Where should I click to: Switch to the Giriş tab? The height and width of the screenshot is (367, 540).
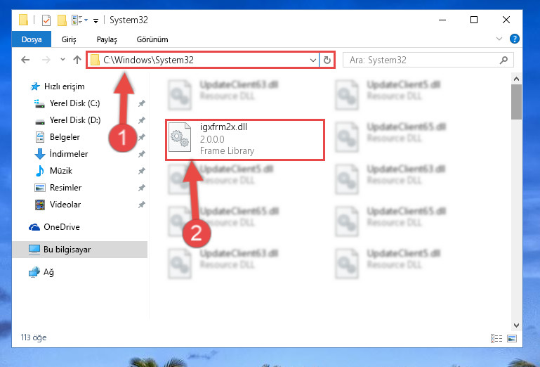click(x=69, y=39)
